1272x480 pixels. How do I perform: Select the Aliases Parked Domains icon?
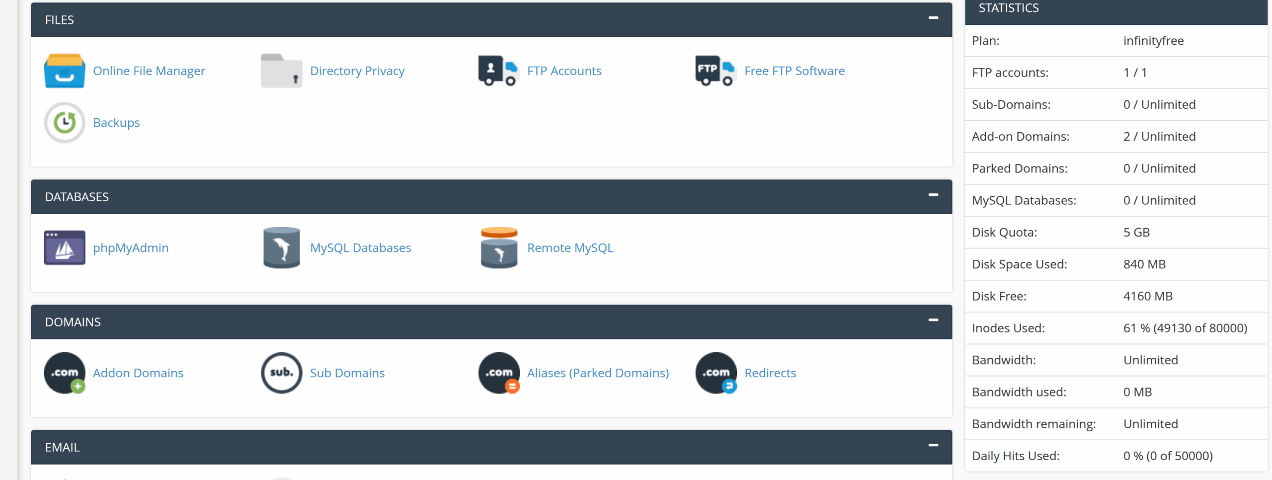click(x=498, y=373)
